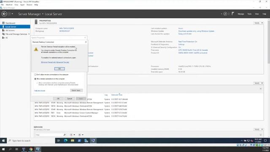This screenshot has height=152, width=270.
Task: Click the Select Users button
Action: [76, 90]
